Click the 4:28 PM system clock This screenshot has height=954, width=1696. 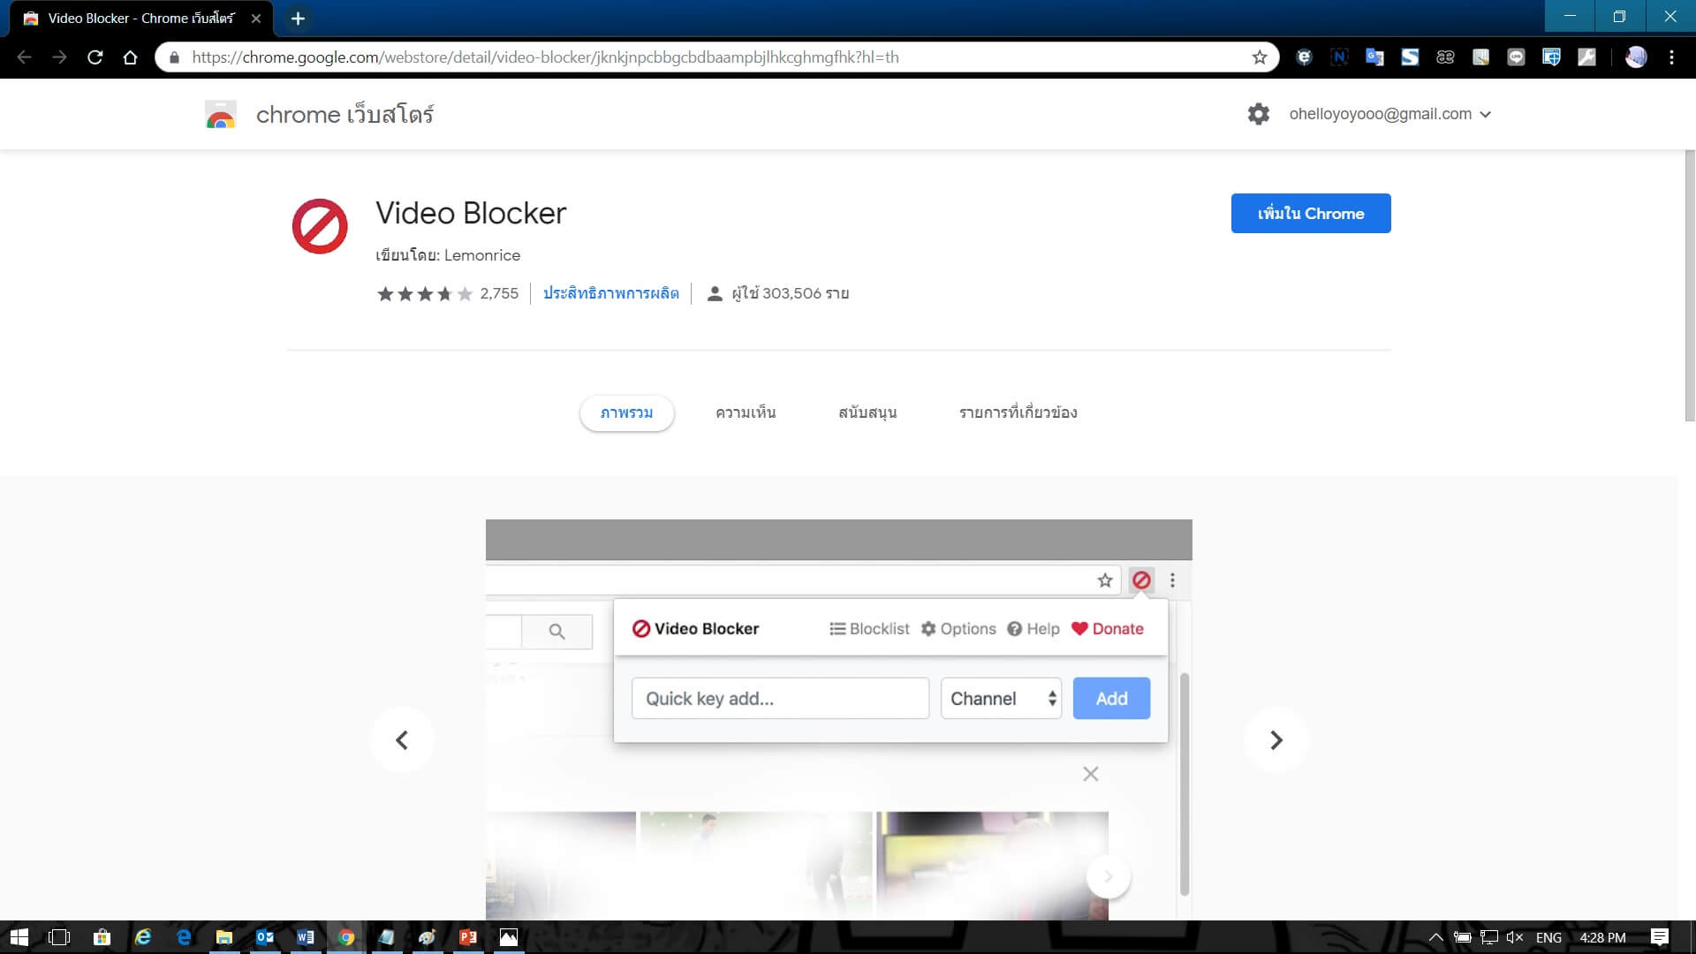point(1602,937)
